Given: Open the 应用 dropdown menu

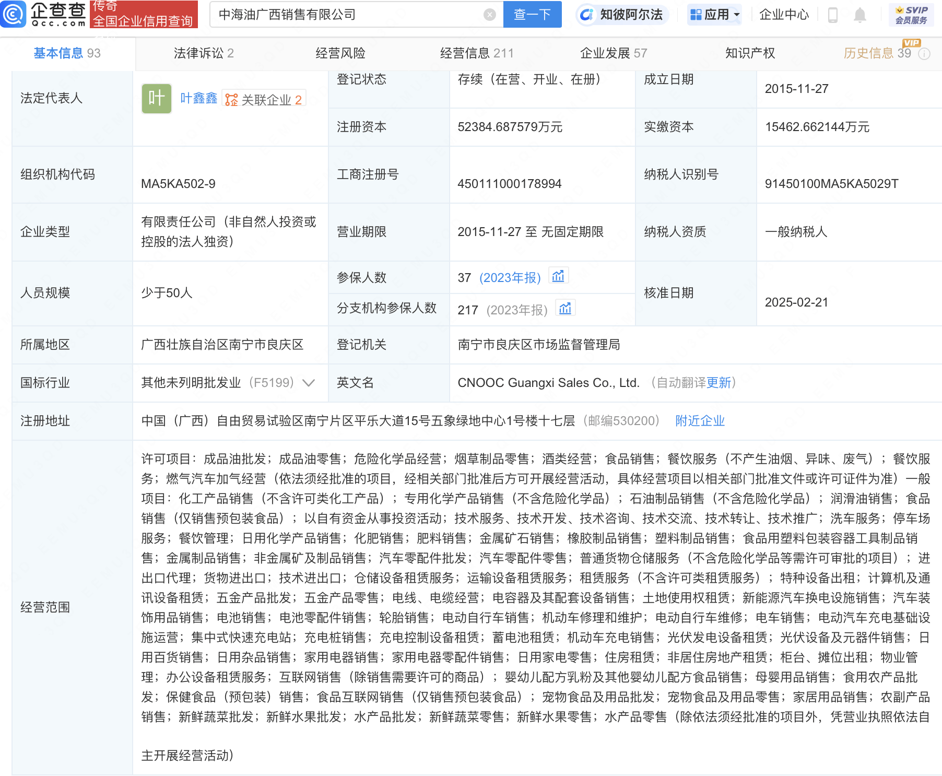Looking at the screenshot, I should 715,15.
